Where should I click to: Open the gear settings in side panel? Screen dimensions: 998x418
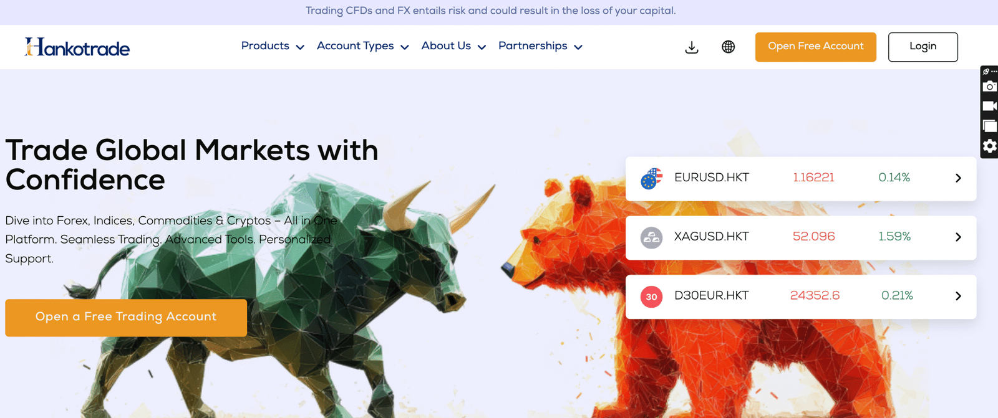(989, 146)
